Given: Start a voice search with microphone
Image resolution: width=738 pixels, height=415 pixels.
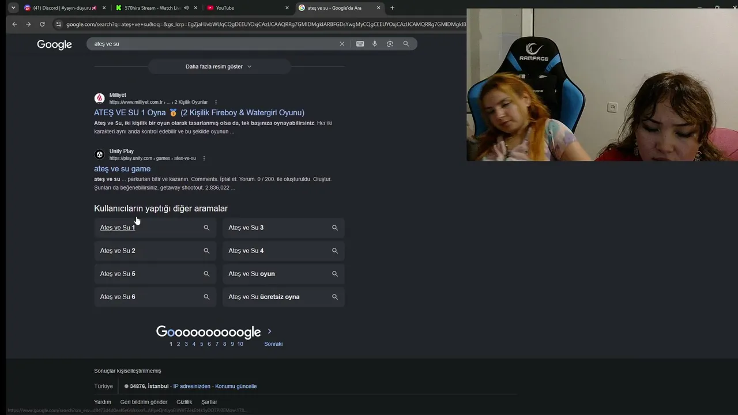Looking at the screenshot, I should click(x=375, y=44).
